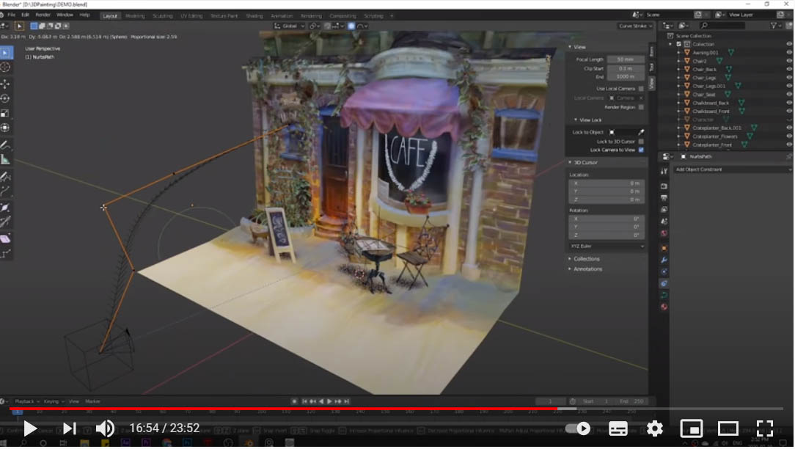
Task: Open the File menu
Action: point(11,15)
